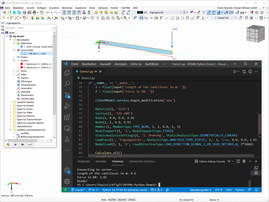Open the Search icon in activity bar

point(67,84)
